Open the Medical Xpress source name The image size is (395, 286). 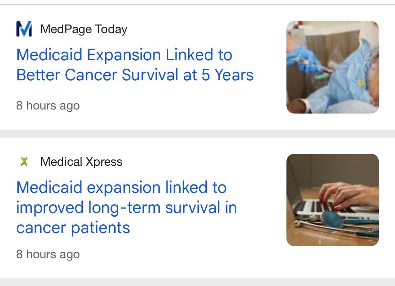pyautogui.click(x=81, y=162)
